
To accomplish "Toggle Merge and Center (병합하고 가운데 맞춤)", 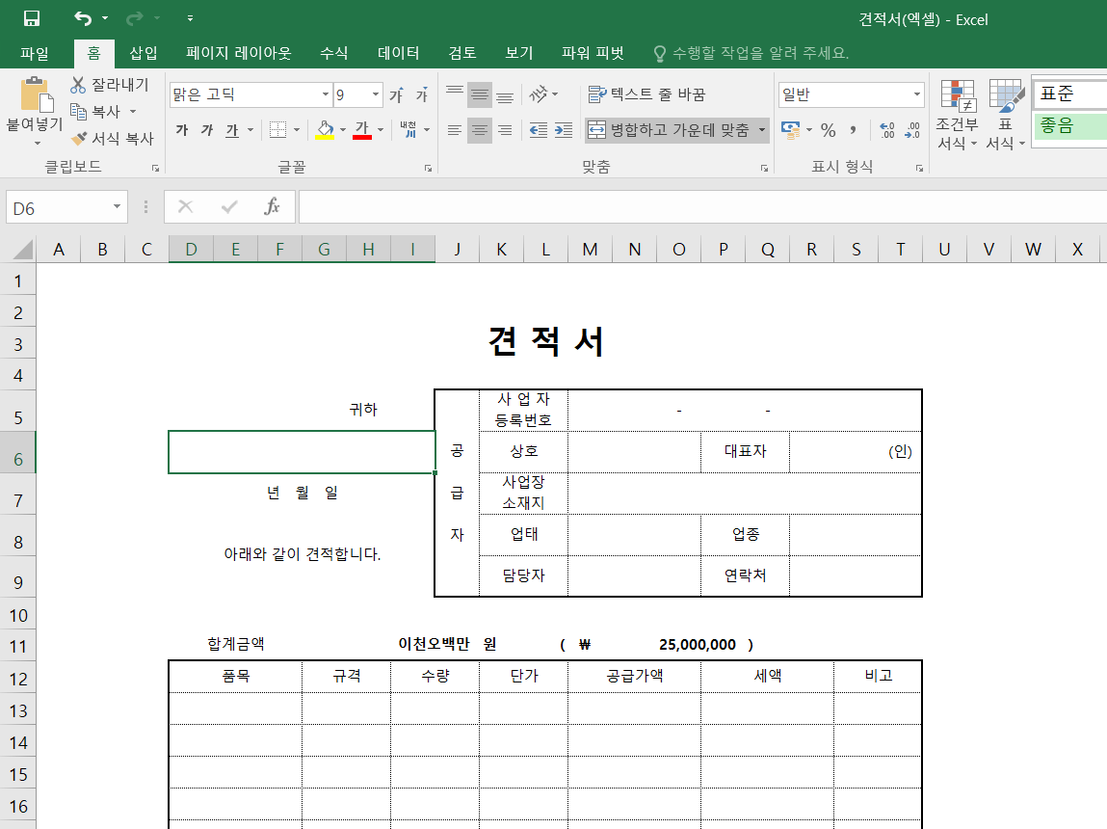I will (670, 130).
